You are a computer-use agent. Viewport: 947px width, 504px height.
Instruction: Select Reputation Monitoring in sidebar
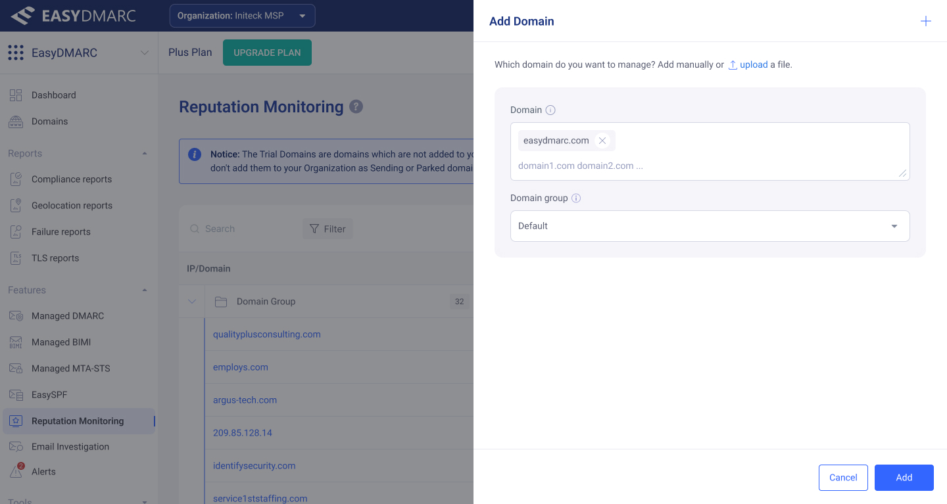78,421
